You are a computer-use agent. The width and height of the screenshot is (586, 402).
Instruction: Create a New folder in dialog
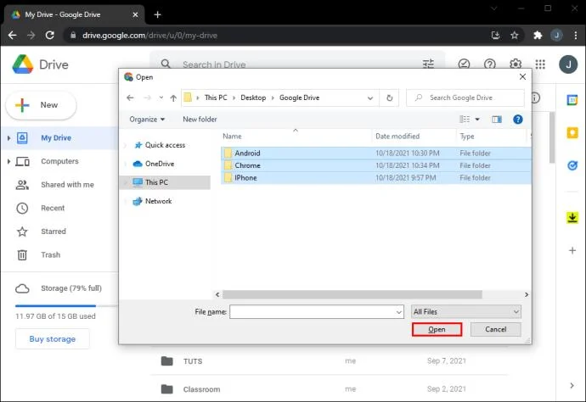coord(200,120)
